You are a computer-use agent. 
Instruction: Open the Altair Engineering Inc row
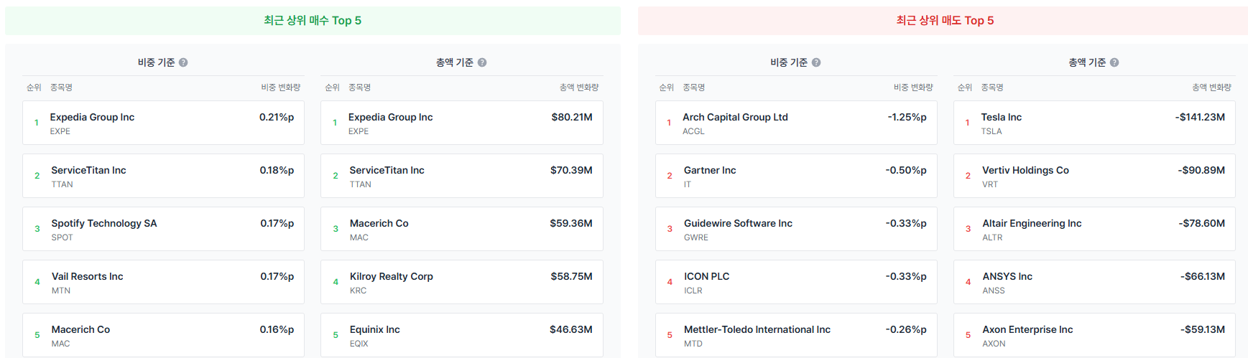click(1094, 229)
